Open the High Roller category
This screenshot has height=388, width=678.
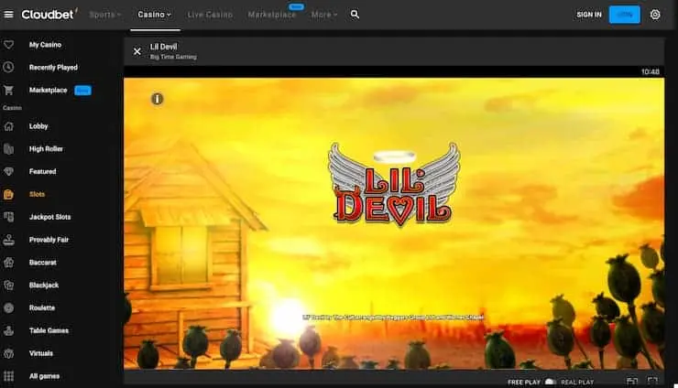click(46, 148)
